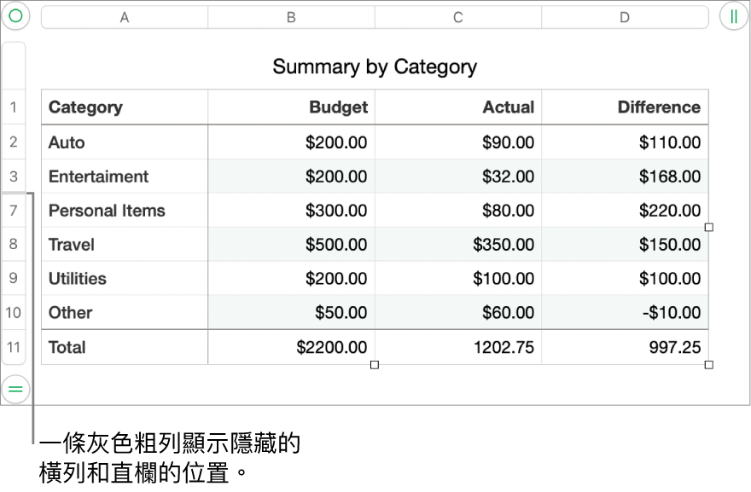
Task: Click the add columns handle icon
Action: coord(734,16)
